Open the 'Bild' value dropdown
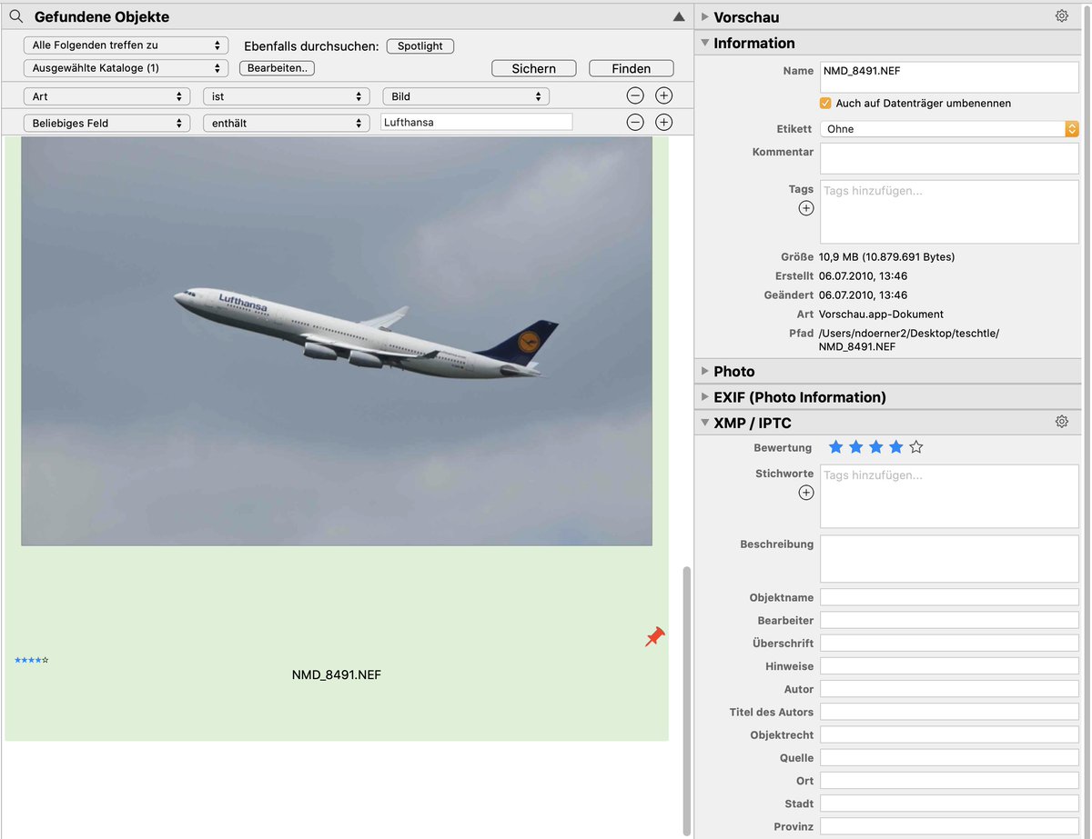Image resolution: width=1092 pixels, height=839 pixels. tap(465, 96)
